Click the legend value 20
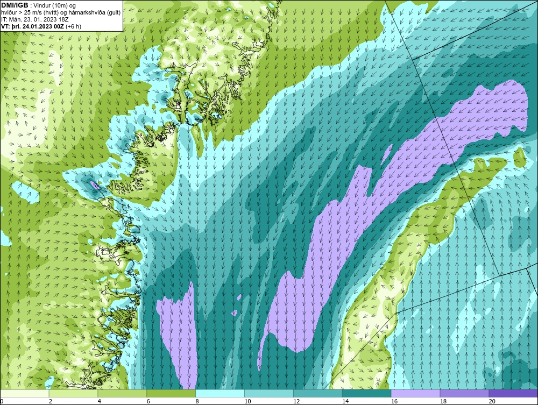Screen dimensions: 538x405 point(492,401)
